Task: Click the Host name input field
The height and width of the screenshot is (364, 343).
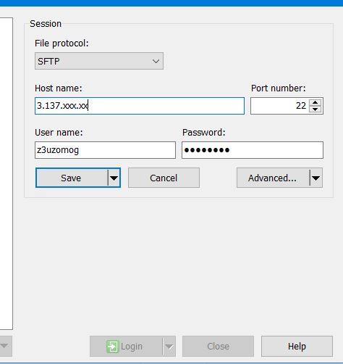Action: [x=140, y=106]
